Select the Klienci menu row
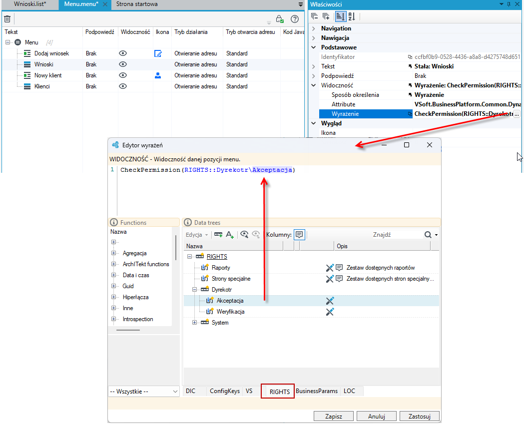Image resolution: width=524 pixels, height=428 pixels. pyautogui.click(x=153, y=86)
